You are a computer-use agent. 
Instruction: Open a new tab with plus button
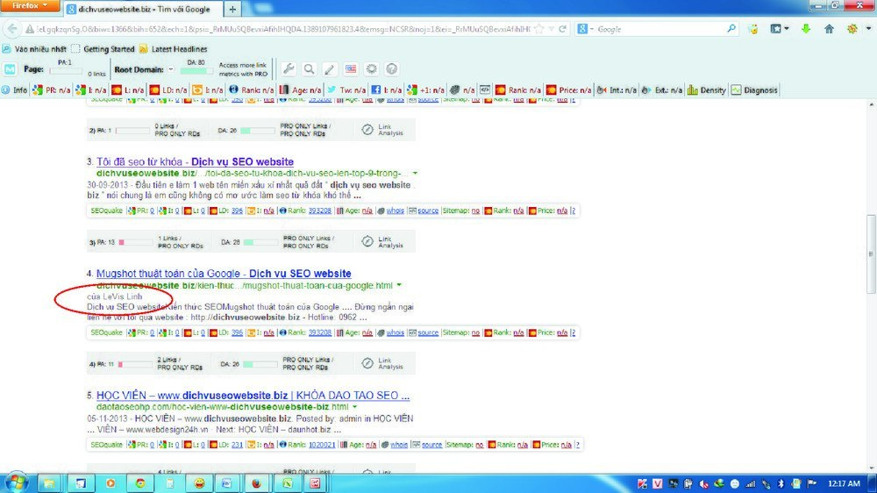tap(232, 9)
